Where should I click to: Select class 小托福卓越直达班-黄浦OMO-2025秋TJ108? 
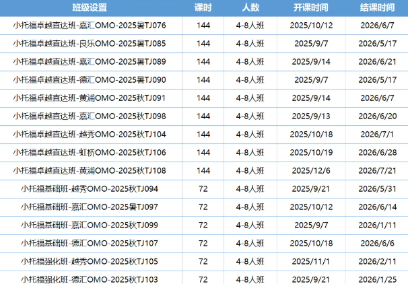pos(90,171)
